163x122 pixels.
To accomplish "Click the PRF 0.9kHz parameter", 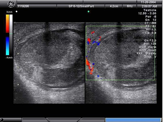I will (x=146, y=53).
